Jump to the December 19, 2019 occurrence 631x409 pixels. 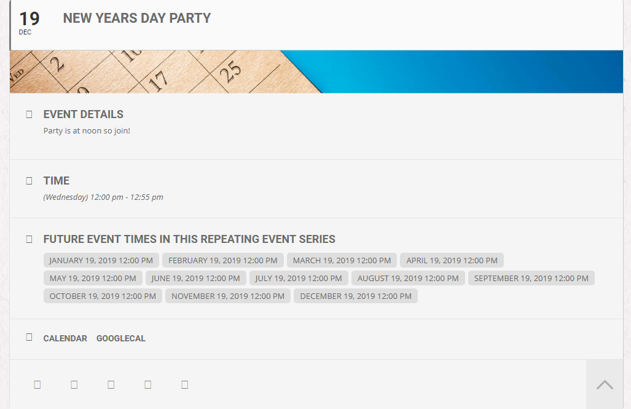pos(356,296)
